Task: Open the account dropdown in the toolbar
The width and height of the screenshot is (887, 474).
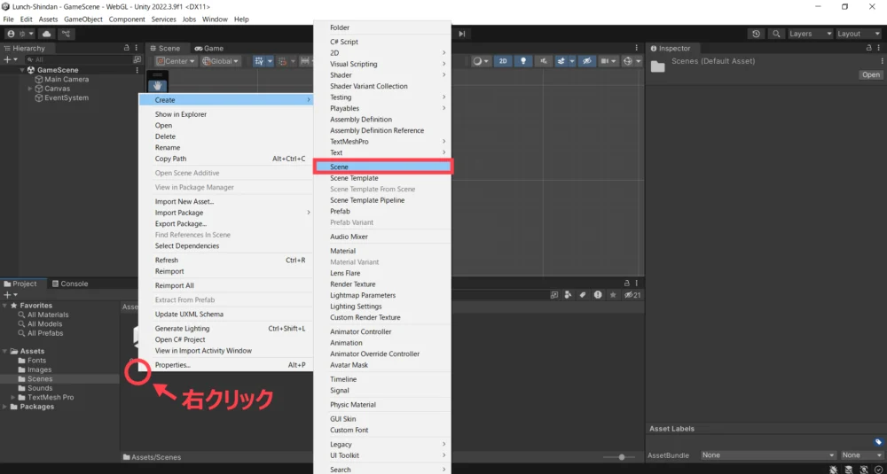Action: (20, 34)
